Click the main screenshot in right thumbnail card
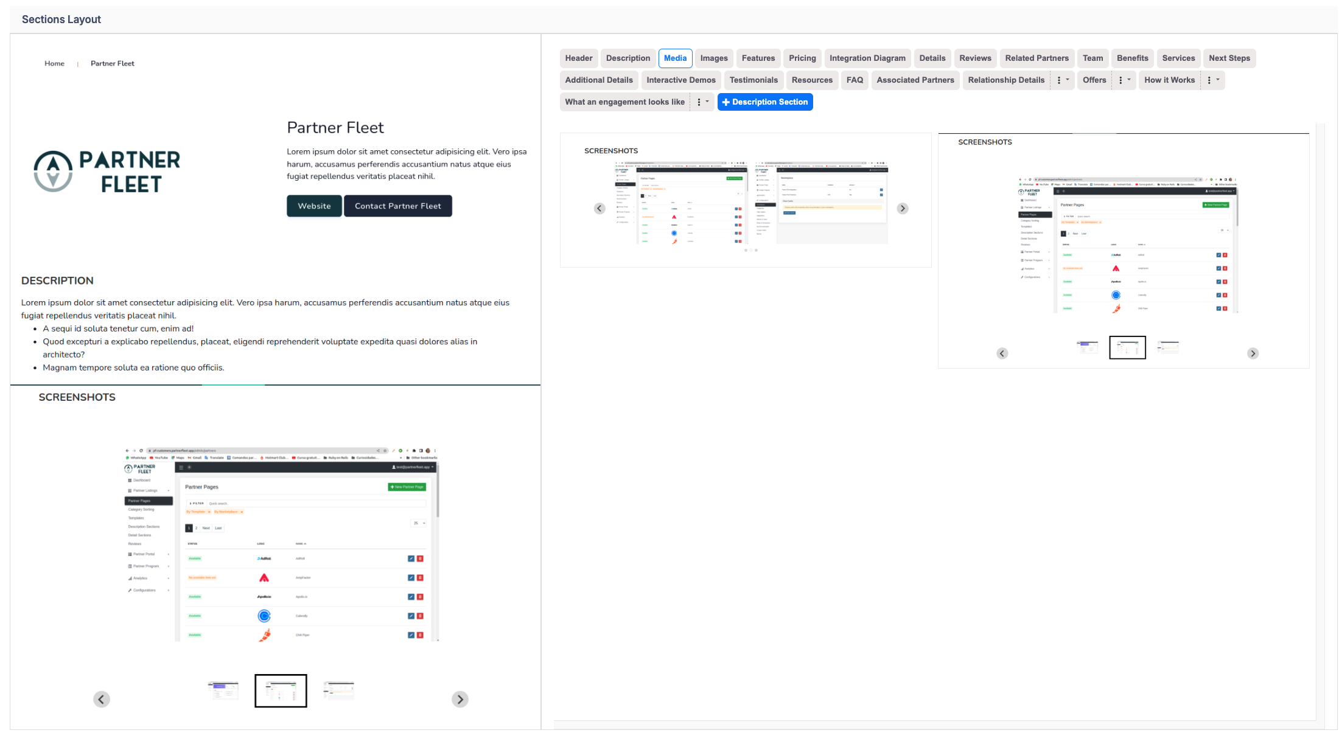This screenshot has width=1339, height=744. coord(1128,245)
